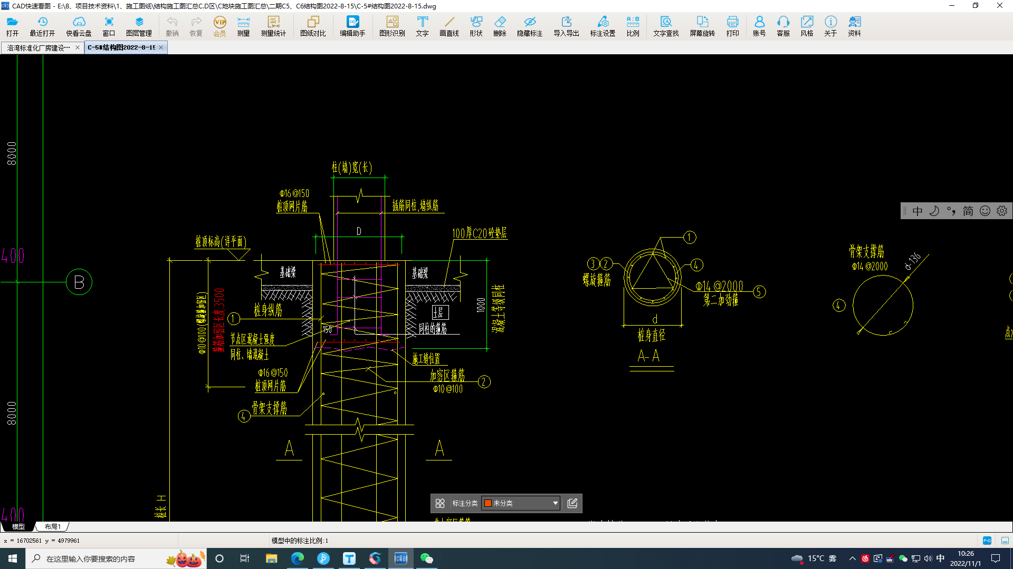Image resolution: width=1013 pixels, height=569 pixels.
Task: Open the 快看云盘 cloud drive
Action: pos(79,26)
